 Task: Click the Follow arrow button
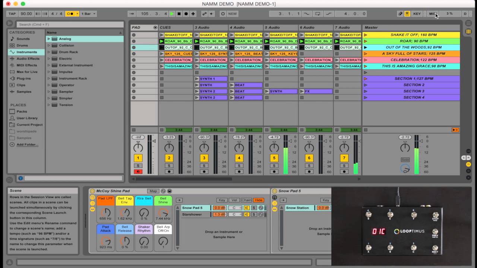[132, 14]
